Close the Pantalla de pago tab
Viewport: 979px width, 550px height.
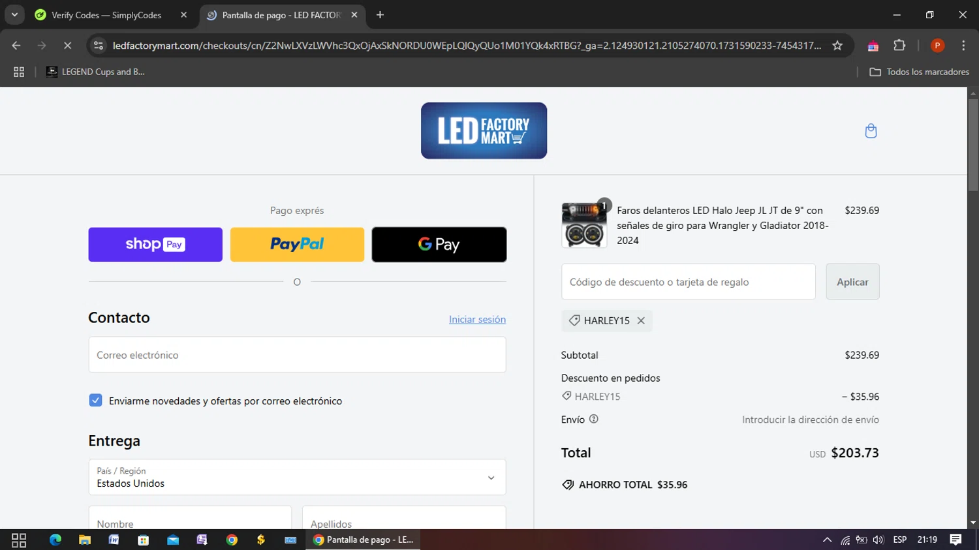[x=354, y=14]
